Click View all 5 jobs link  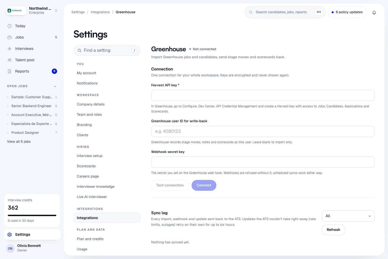point(19,141)
